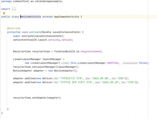Image resolution: width=157 pixels, height=119 pixels.
Task: Click the package name codewithcal.au.calendarappexample
Action: point(37,1)
